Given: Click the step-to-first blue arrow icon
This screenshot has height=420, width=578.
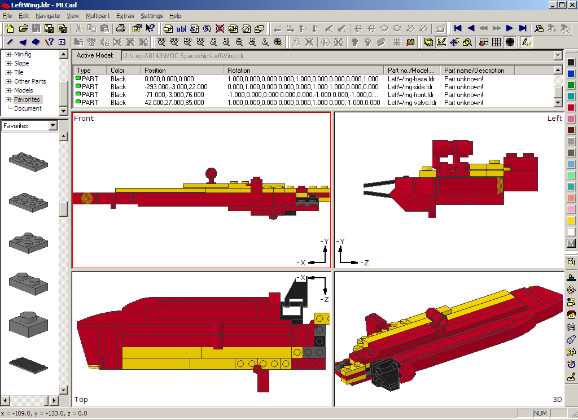Looking at the screenshot, I should click(458, 28).
